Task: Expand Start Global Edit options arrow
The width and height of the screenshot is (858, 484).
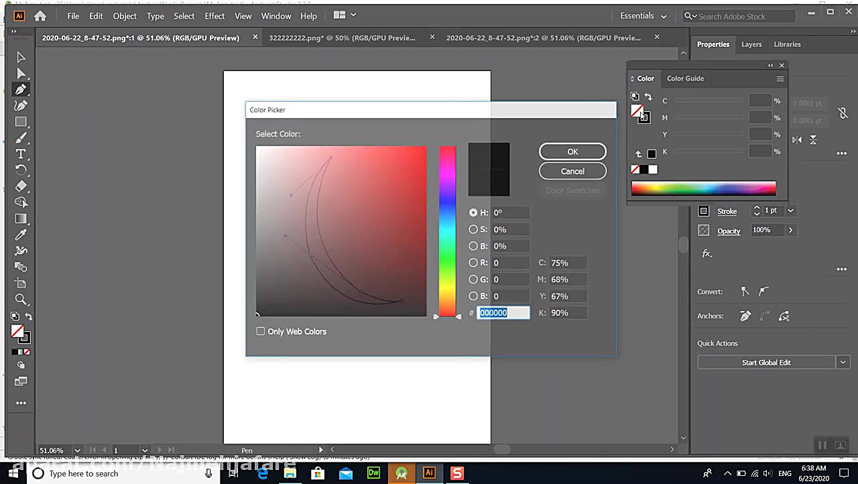Action: 843,362
